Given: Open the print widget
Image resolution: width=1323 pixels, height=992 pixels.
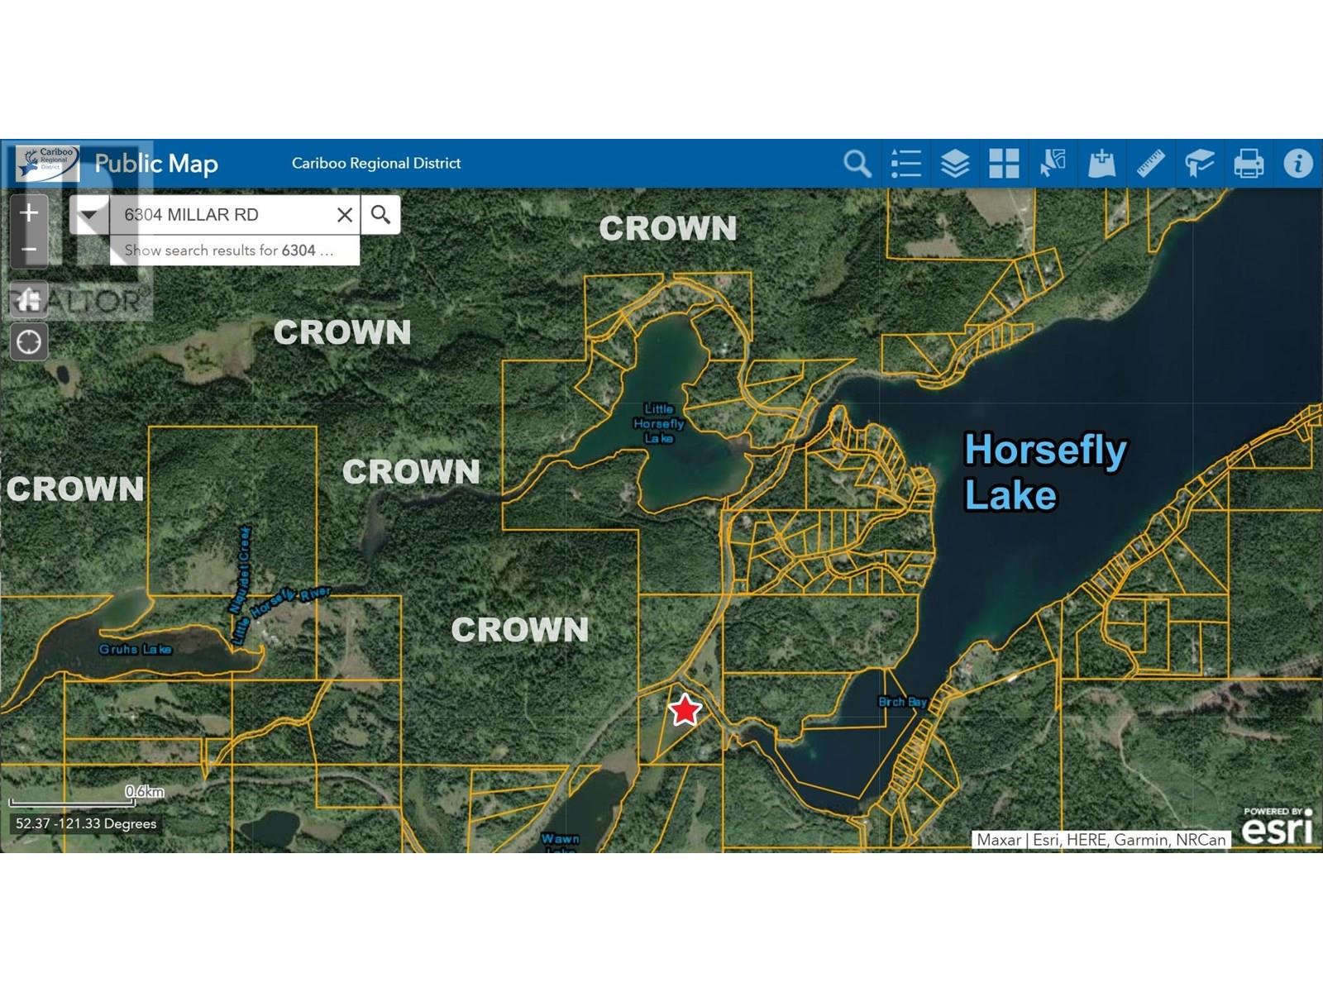Looking at the screenshot, I should point(1249,164).
